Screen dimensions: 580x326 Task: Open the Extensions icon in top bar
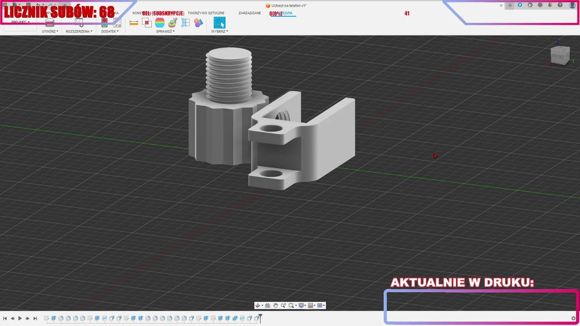click(x=520, y=5)
